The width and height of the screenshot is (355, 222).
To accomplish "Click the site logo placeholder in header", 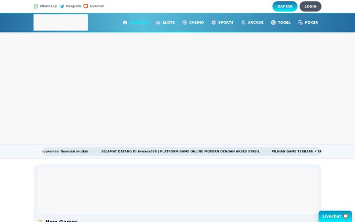I will (61, 22).
